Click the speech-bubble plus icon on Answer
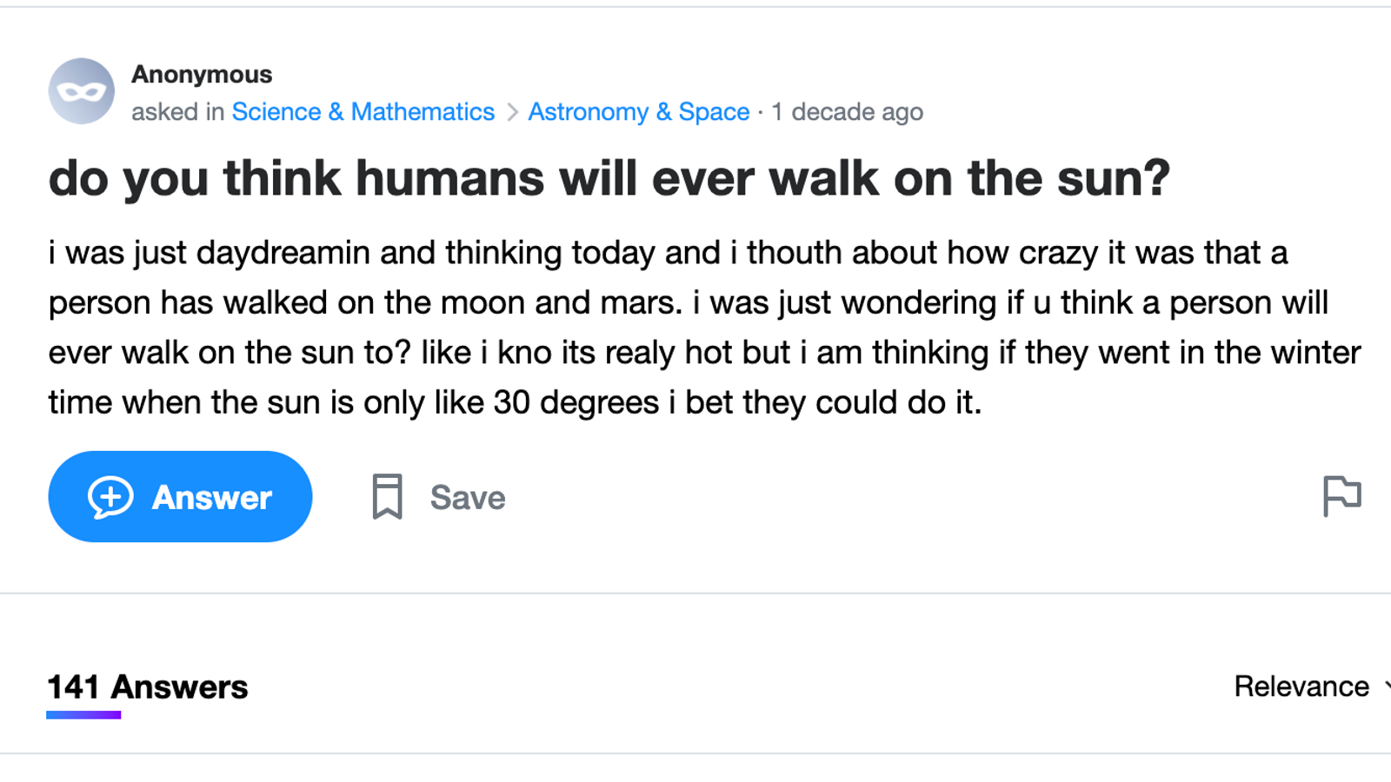 click(x=110, y=497)
